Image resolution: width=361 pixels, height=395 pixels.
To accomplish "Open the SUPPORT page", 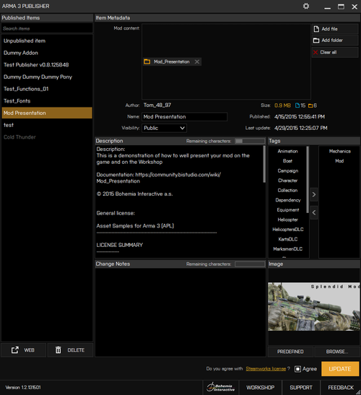I will pyautogui.click(x=301, y=388).
